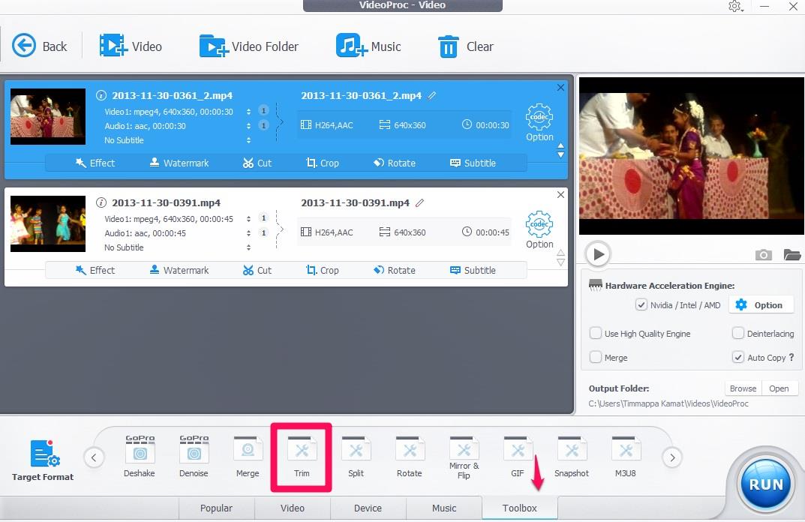This screenshot has width=805, height=522.
Task: Select the Trim toolbox tool
Action: pos(302,456)
